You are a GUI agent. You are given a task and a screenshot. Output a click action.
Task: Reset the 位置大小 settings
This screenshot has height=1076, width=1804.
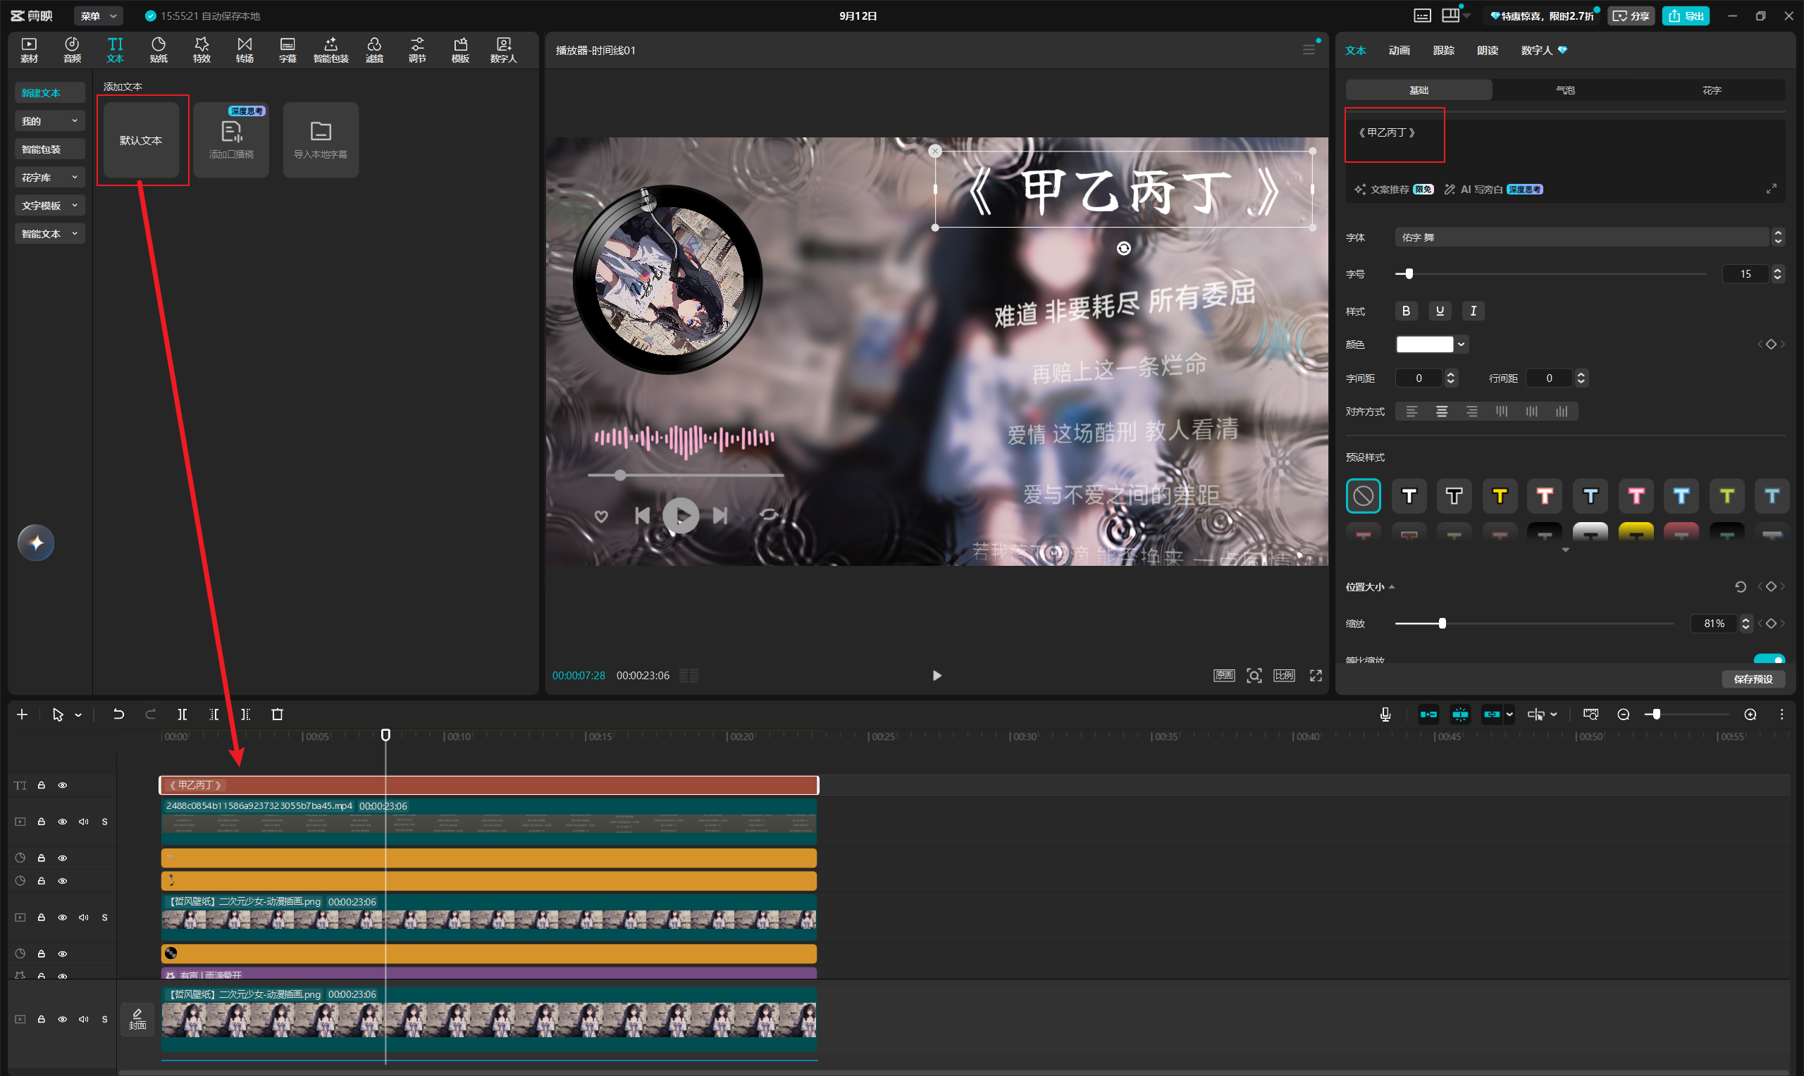click(x=1740, y=586)
